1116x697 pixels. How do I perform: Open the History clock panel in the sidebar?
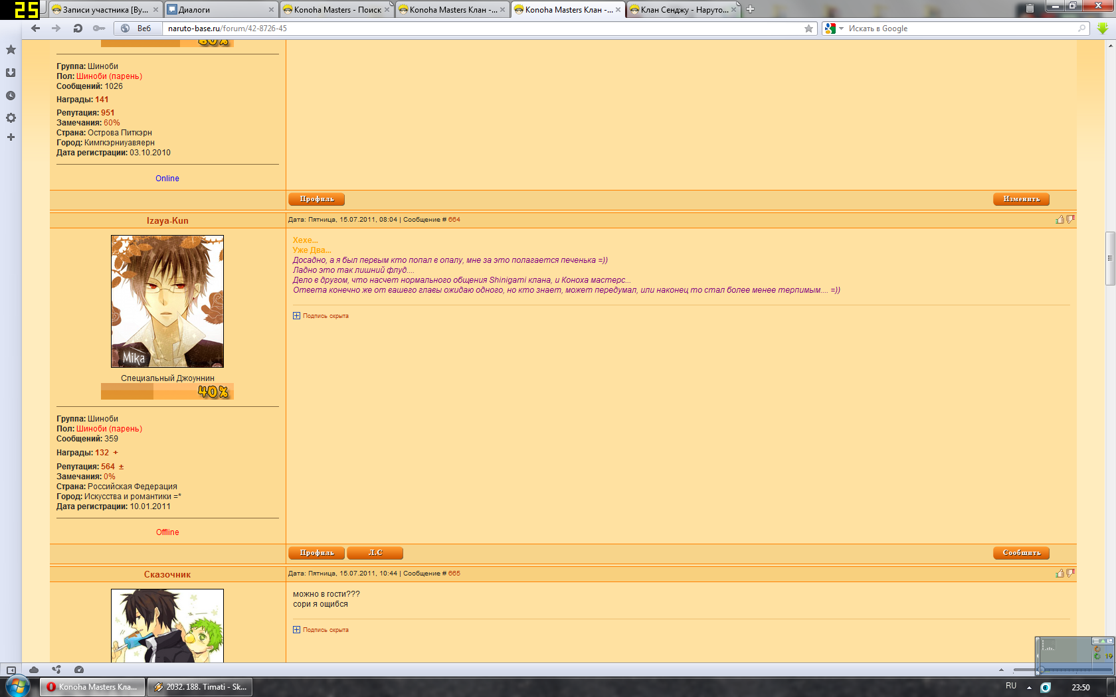(x=11, y=96)
